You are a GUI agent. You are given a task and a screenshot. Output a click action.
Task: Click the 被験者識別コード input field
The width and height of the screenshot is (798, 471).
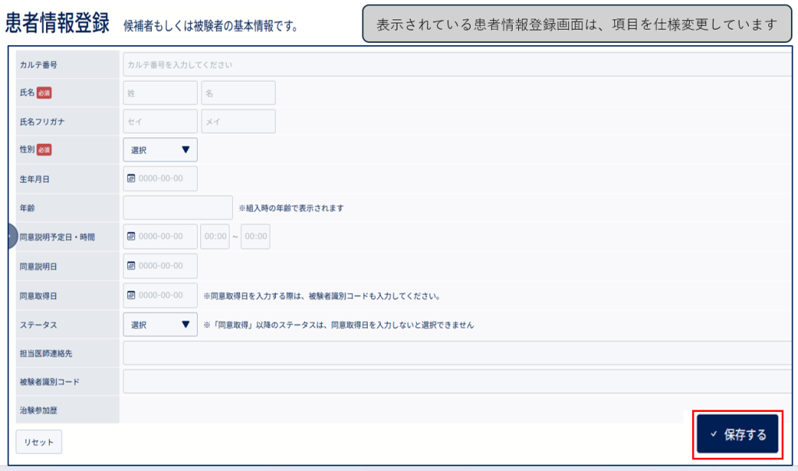(x=457, y=381)
